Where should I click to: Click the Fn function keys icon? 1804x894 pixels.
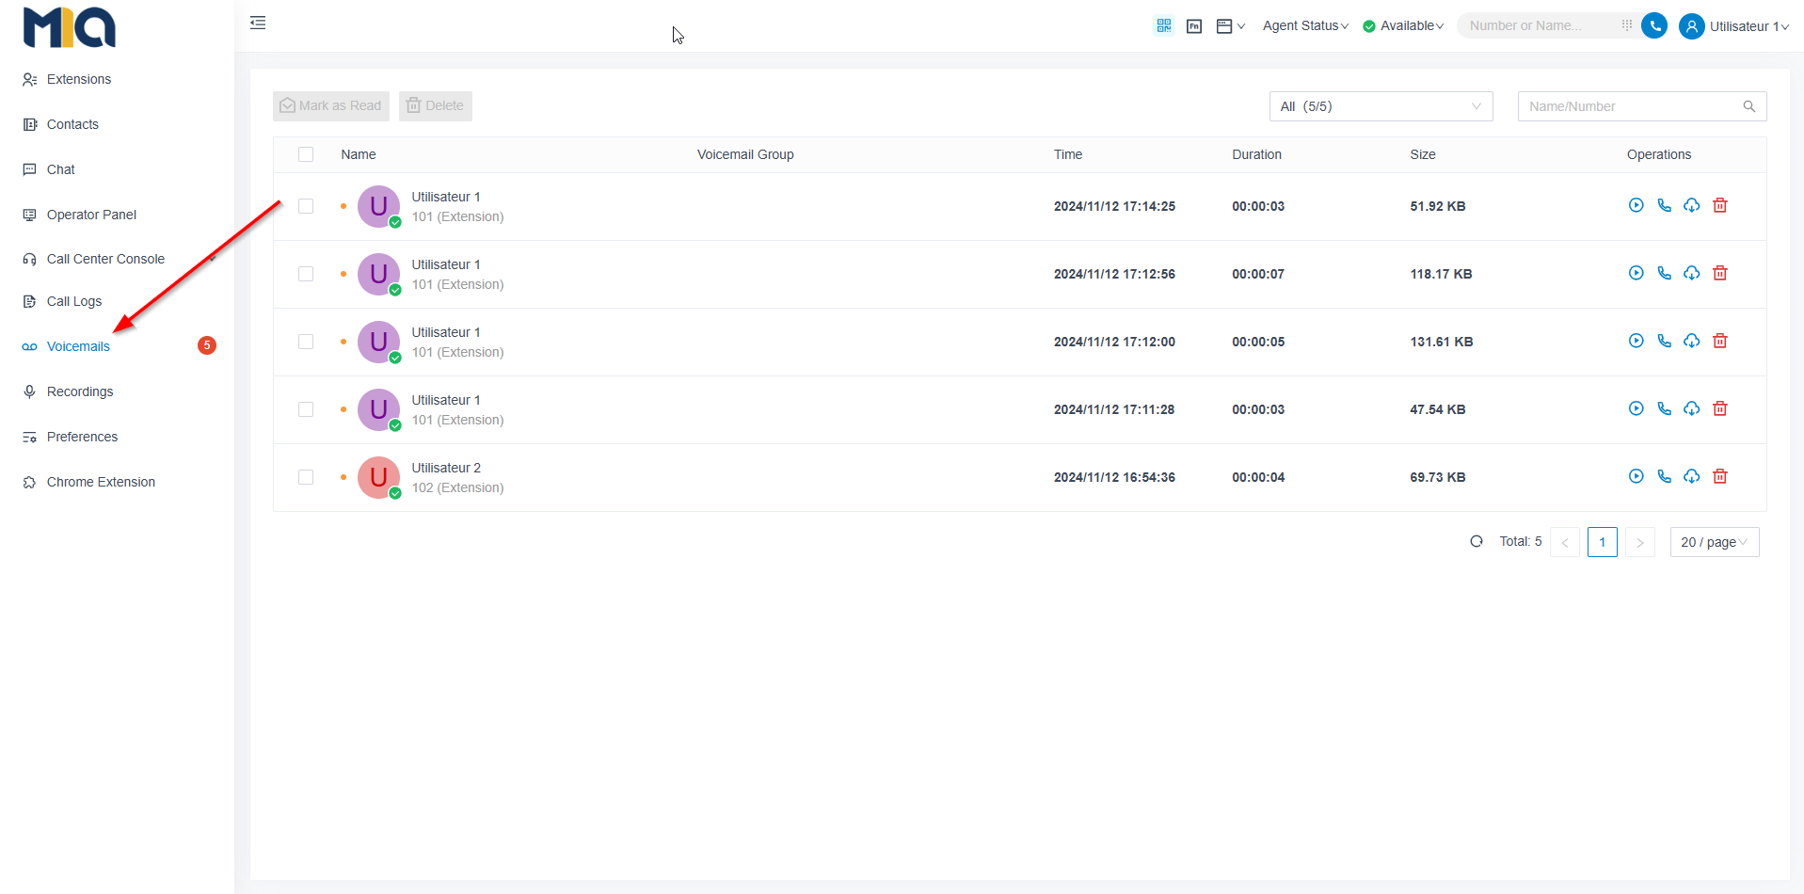(1194, 26)
